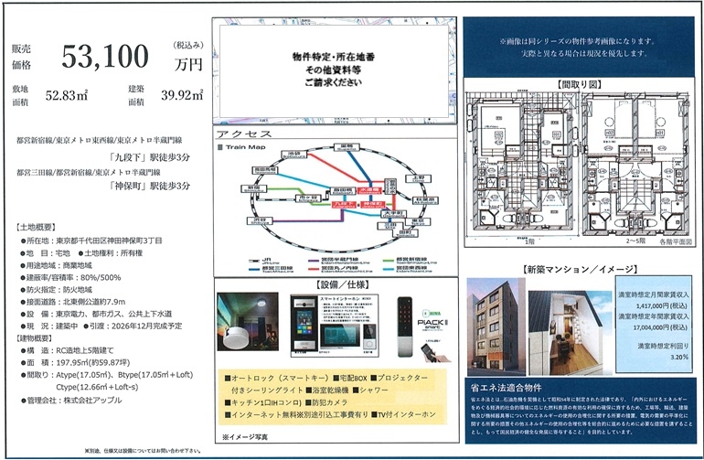Click the 用途地域:商業地域 line
The height and width of the screenshot is (460, 704).
click(56, 265)
